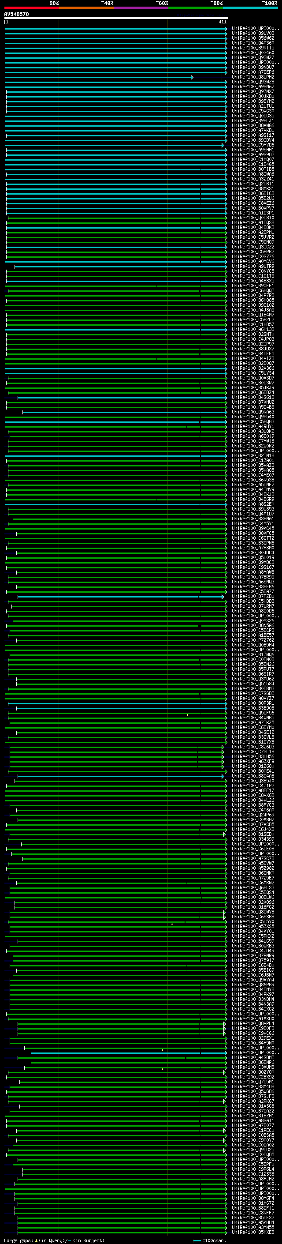
Task: Select the UniRef100_Q0E5H4 label
Action: pyautogui.click(x=253, y=645)
